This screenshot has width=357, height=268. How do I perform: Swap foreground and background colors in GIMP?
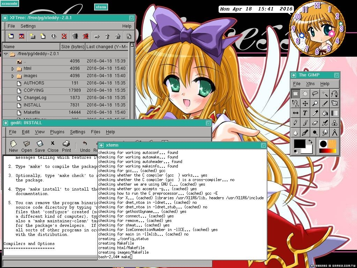(310, 142)
